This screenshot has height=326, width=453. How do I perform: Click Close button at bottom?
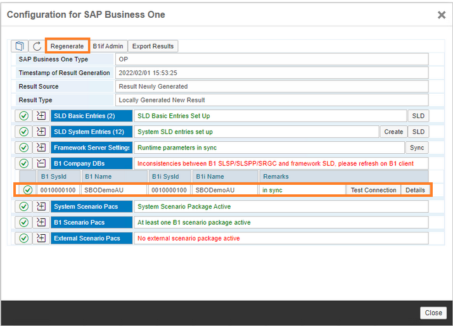(433, 313)
